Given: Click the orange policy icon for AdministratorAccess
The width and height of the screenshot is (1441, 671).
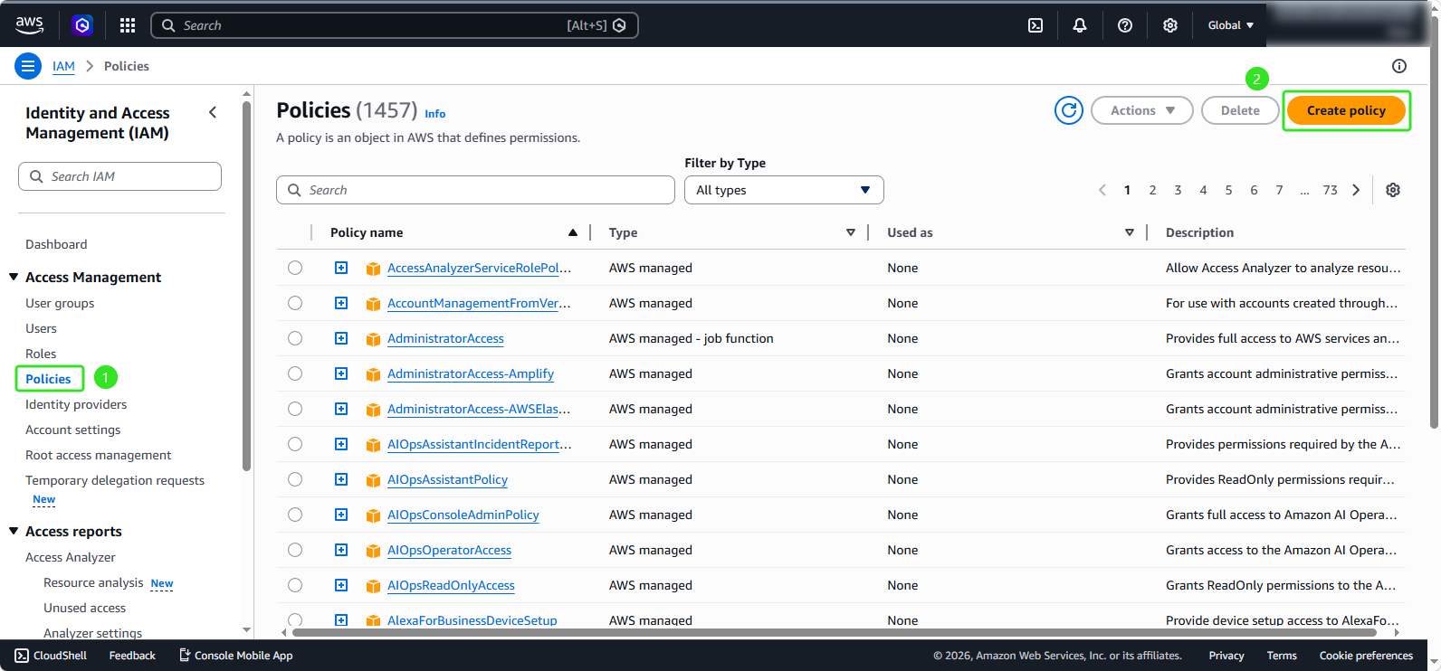Looking at the screenshot, I should click(373, 339).
